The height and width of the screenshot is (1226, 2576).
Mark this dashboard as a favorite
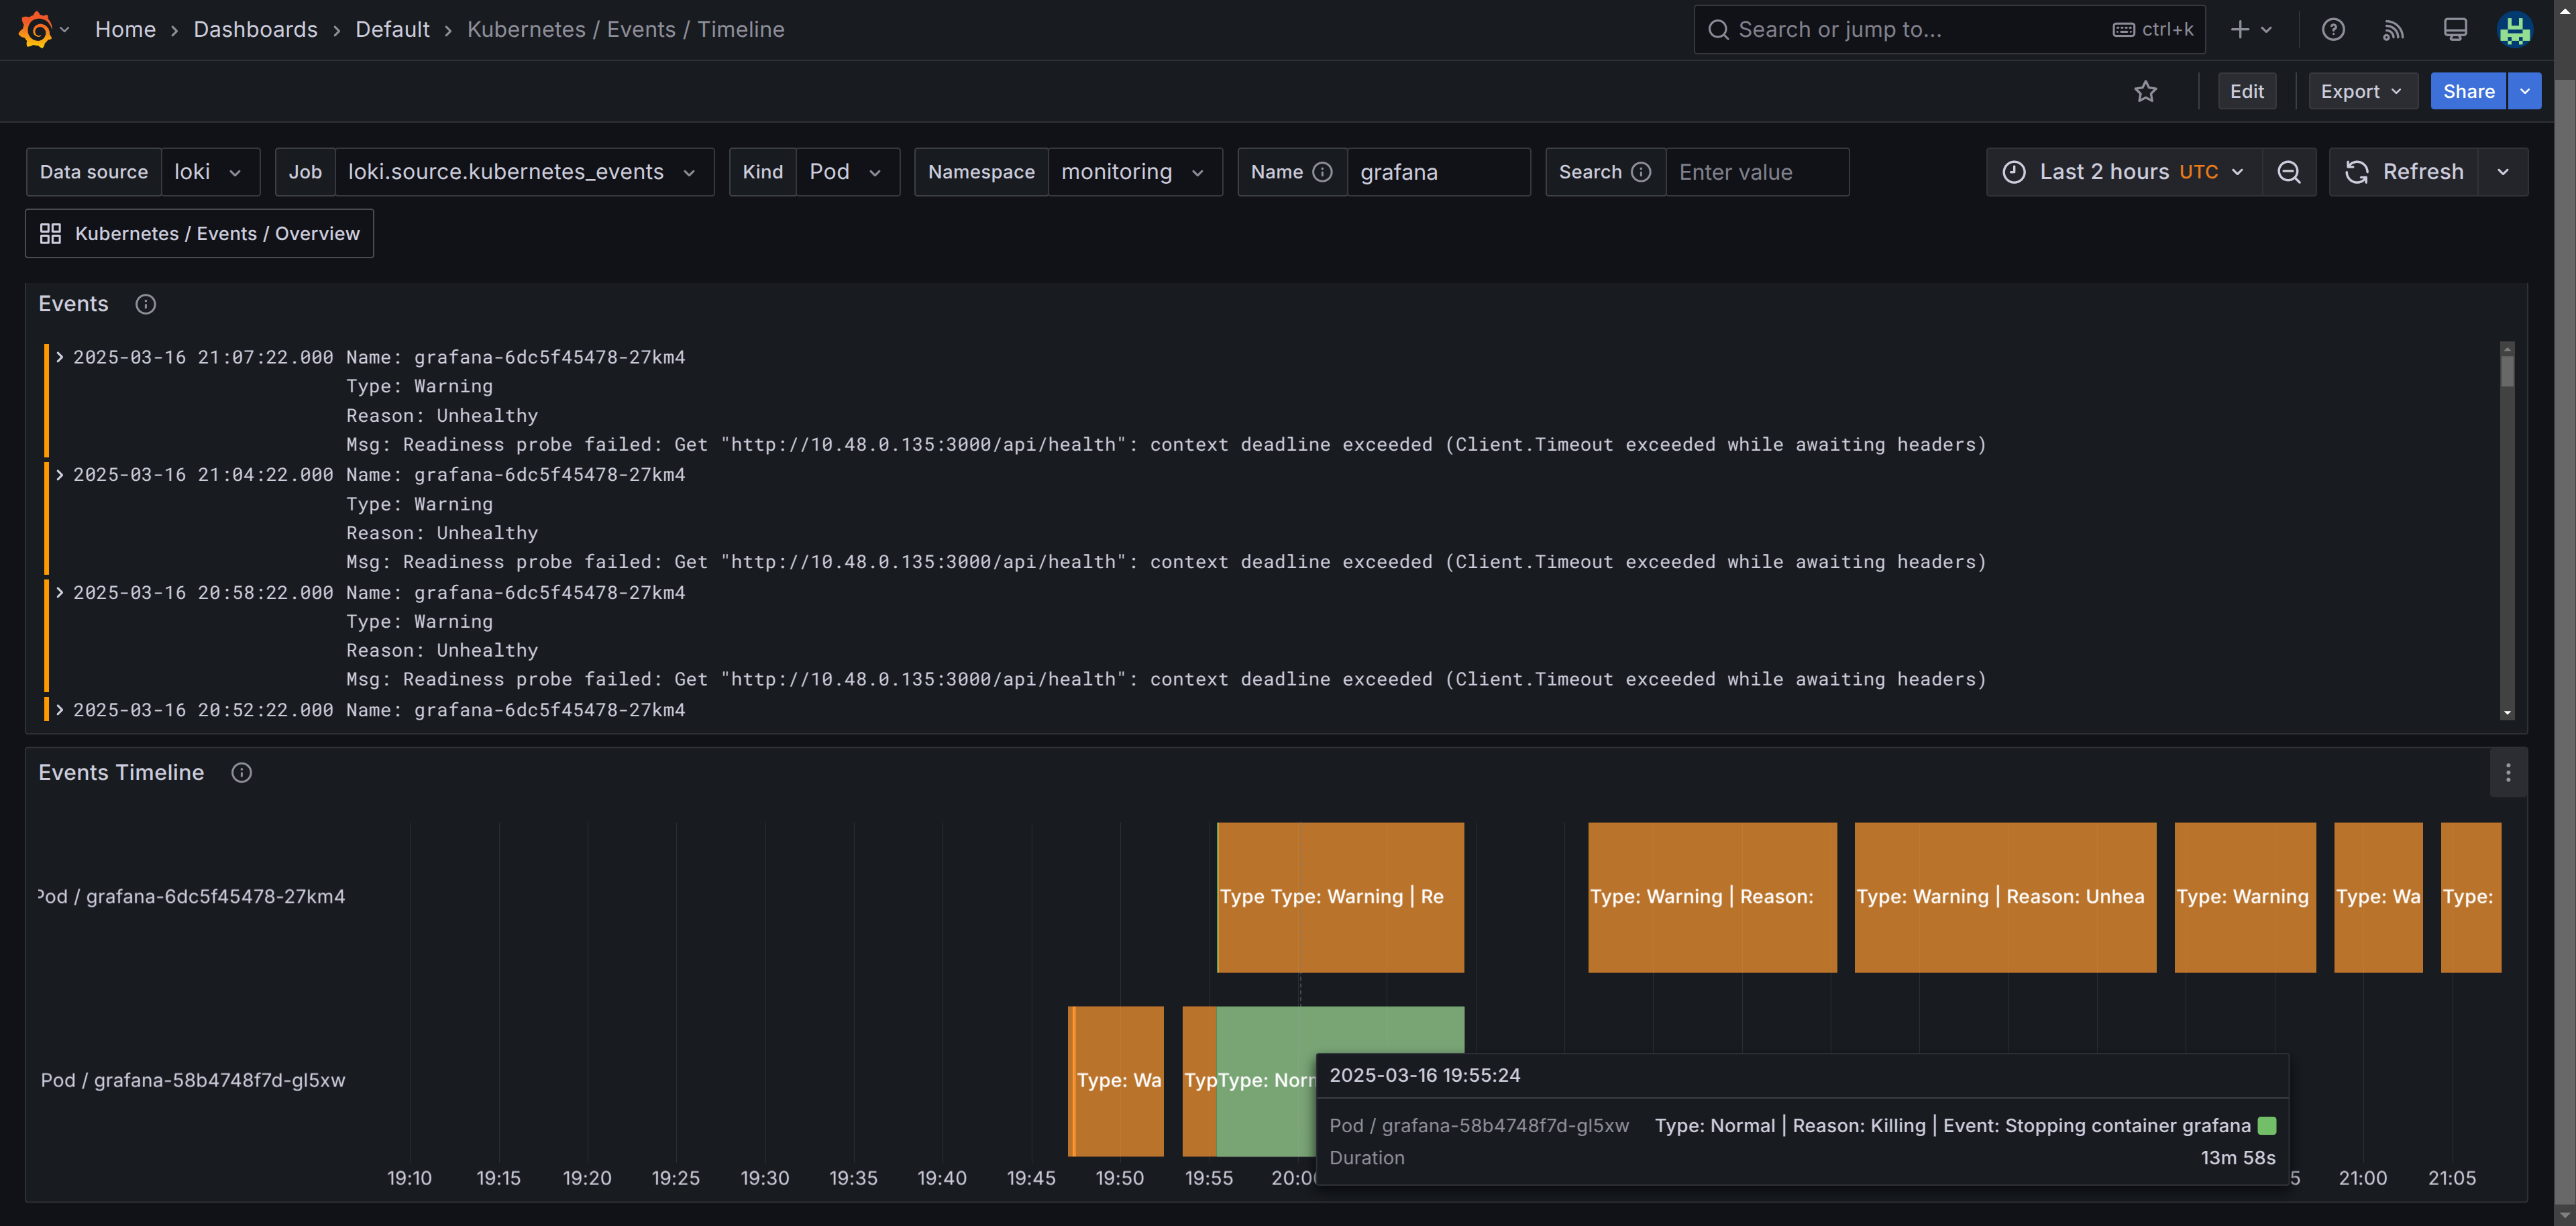2146,91
